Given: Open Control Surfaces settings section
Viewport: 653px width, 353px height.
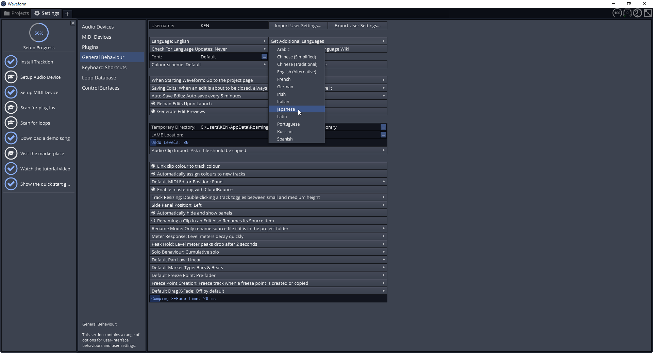Looking at the screenshot, I should (112, 88).
